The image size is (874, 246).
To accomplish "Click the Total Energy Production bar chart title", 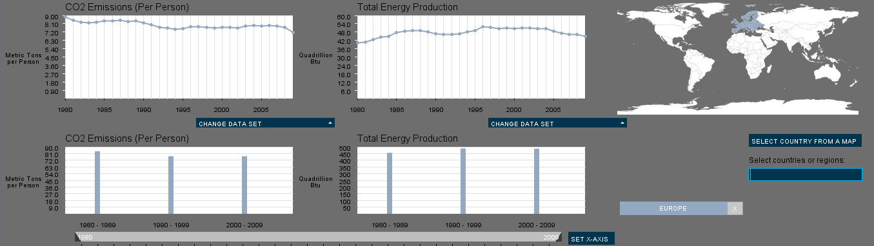I will (408, 138).
